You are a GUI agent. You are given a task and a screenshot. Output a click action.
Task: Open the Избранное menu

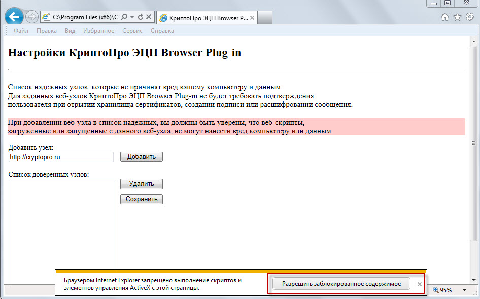98,31
